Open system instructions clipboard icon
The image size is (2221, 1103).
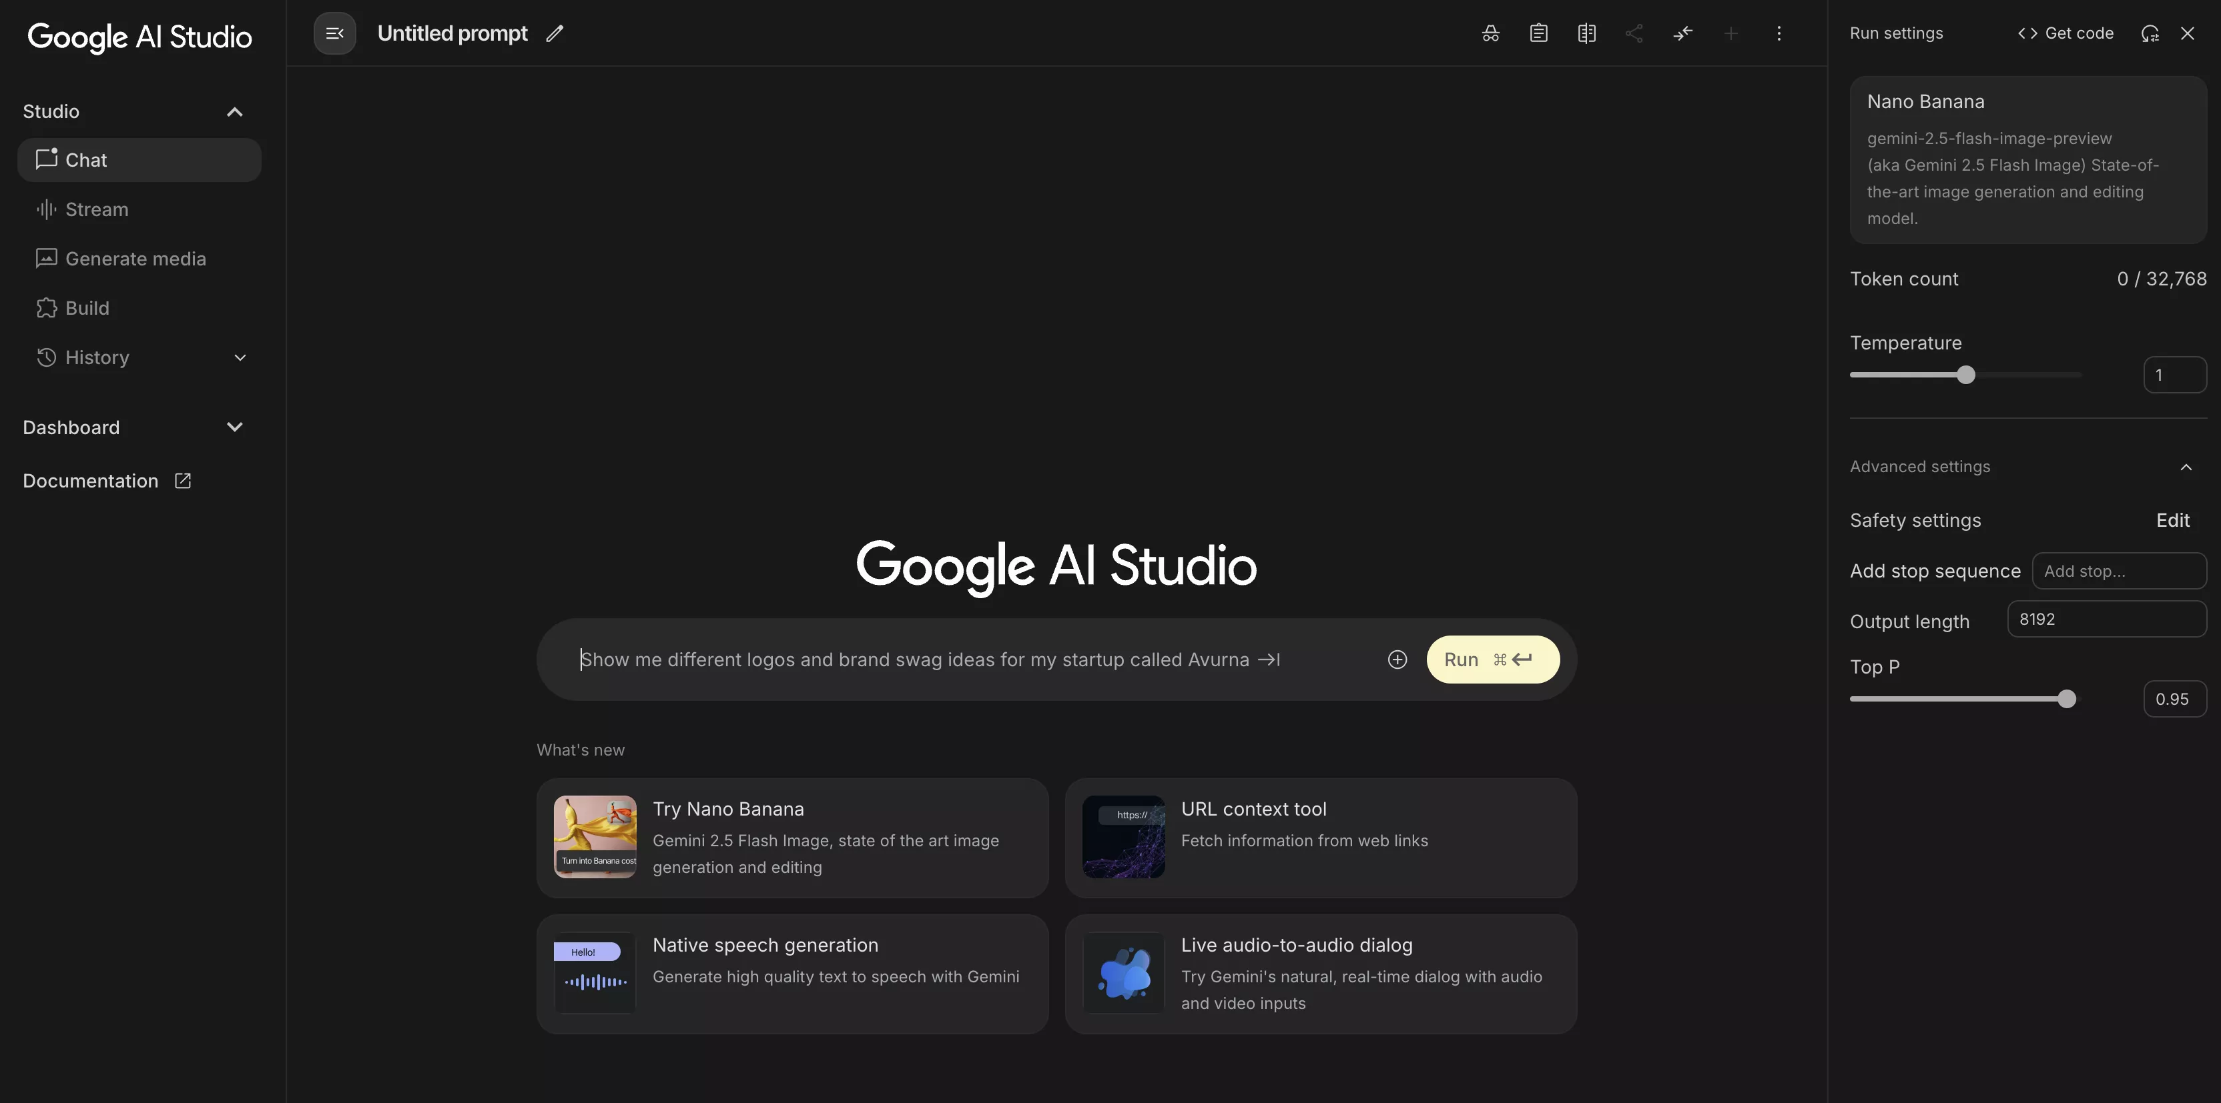1539,33
